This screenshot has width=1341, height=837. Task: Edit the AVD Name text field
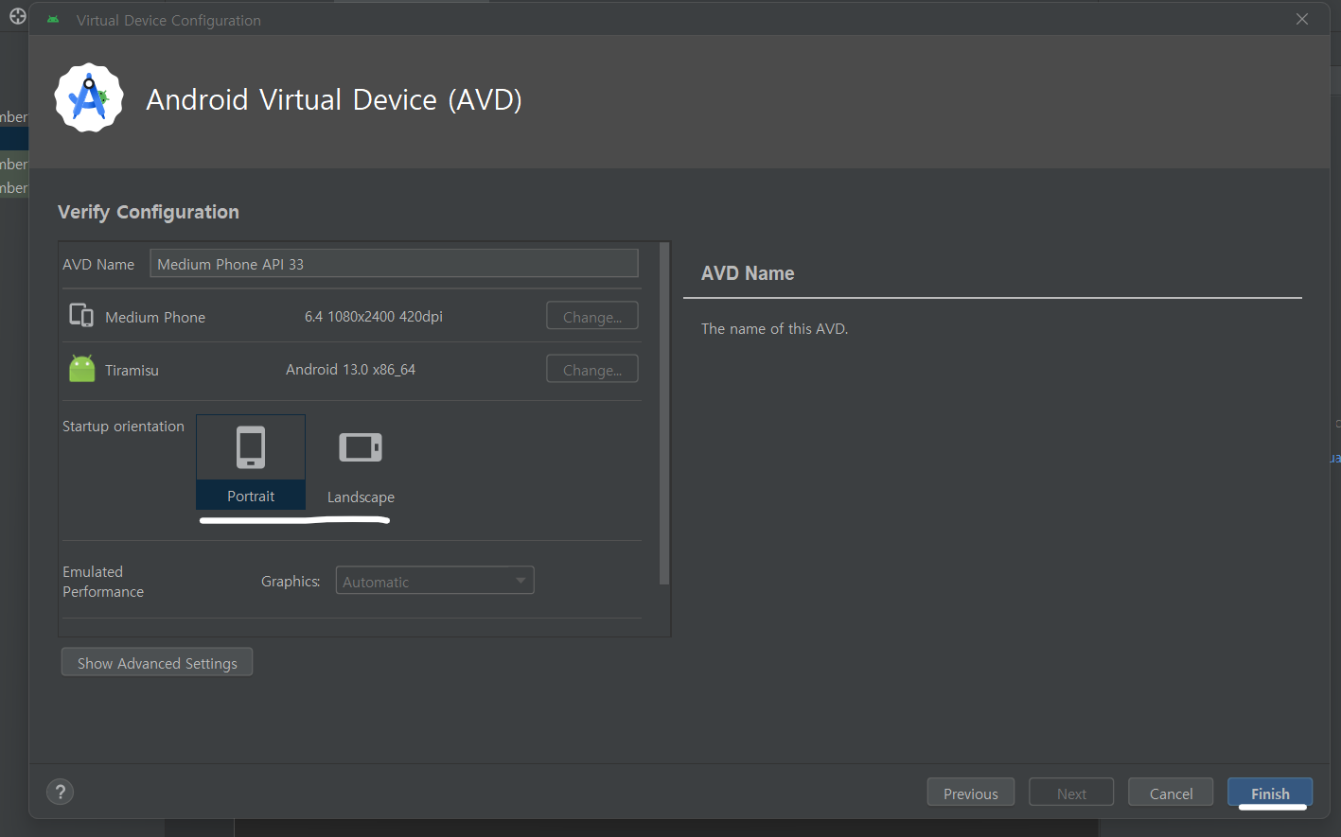395,264
